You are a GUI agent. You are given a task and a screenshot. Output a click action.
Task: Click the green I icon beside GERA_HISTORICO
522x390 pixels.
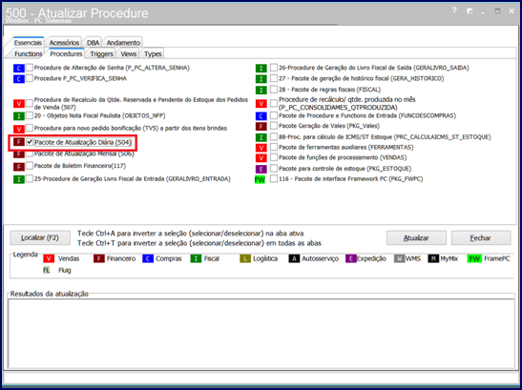pos(261,79)
